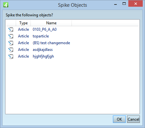Select the asdjkajdlass article name
Viewport: 145px width, 128px height.
(43, 50)
